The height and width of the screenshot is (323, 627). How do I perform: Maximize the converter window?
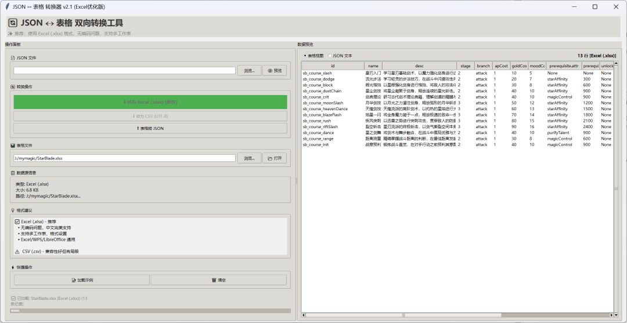tap(594, 7)
